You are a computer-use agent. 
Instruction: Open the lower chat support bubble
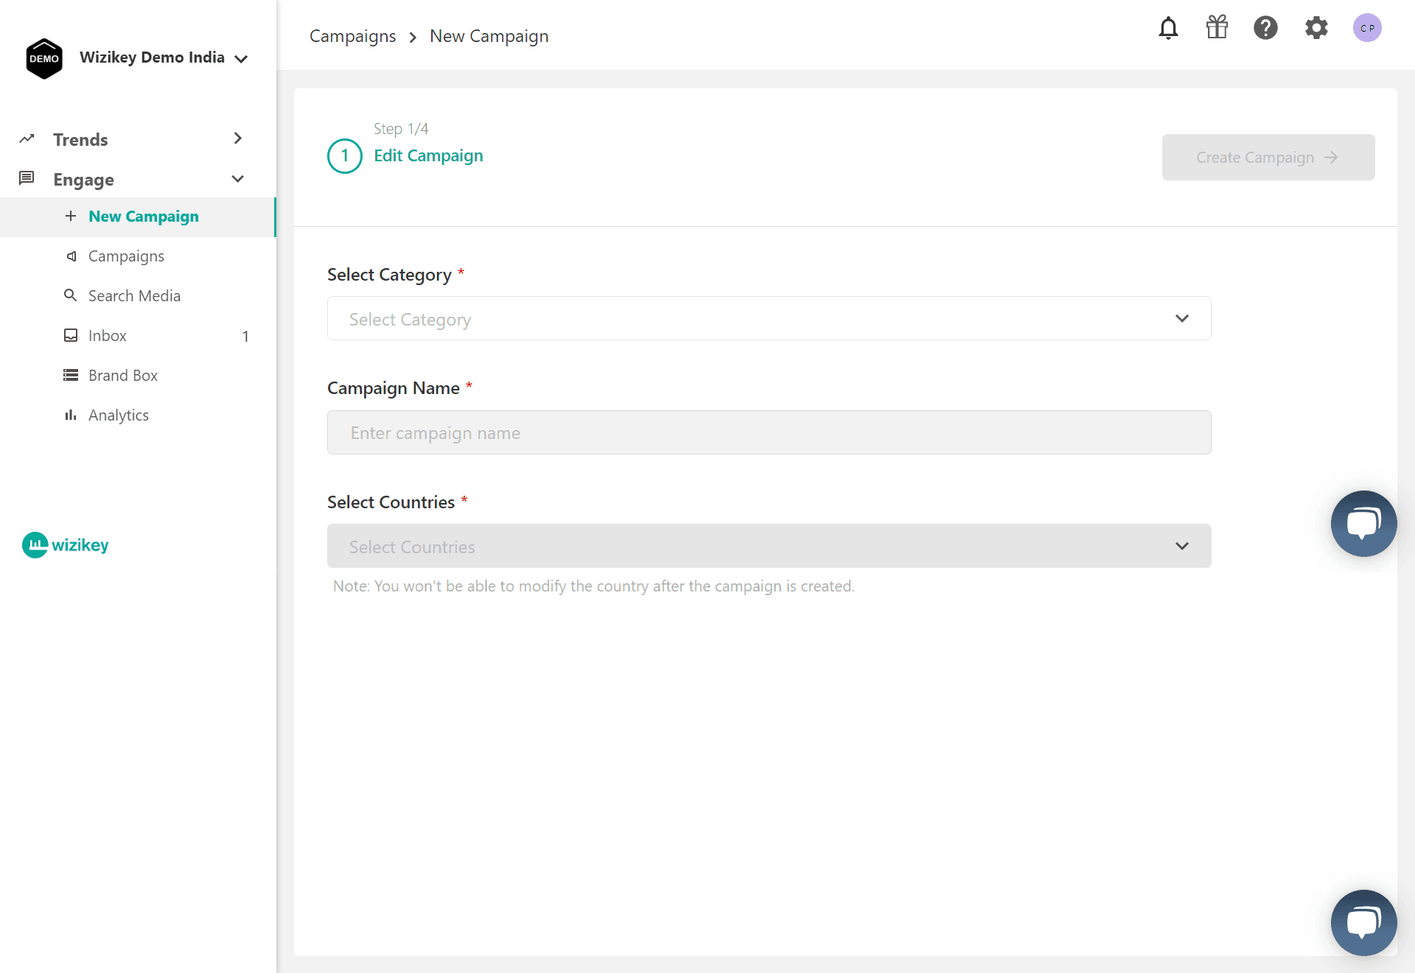click(1363, 922)
